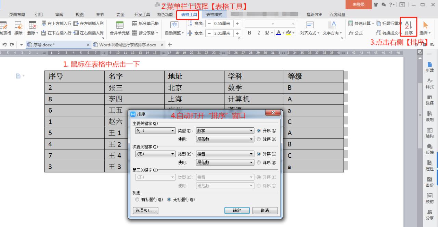Viewport: 438px width, 227px height.
Task: Decrease column 宽度 with minus button
Action: pos(209,33)
